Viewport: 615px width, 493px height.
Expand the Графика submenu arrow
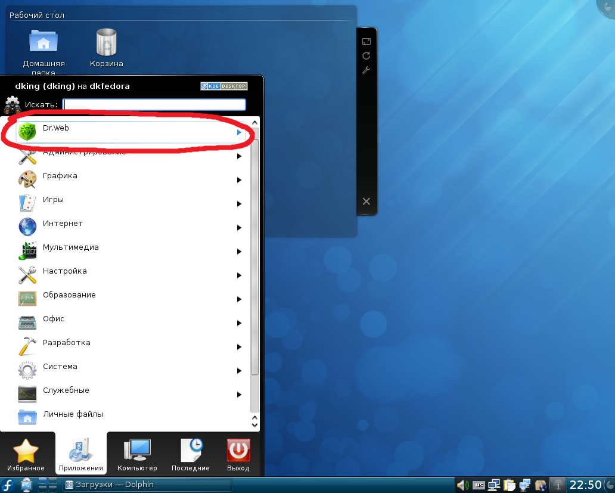[239, 180]
